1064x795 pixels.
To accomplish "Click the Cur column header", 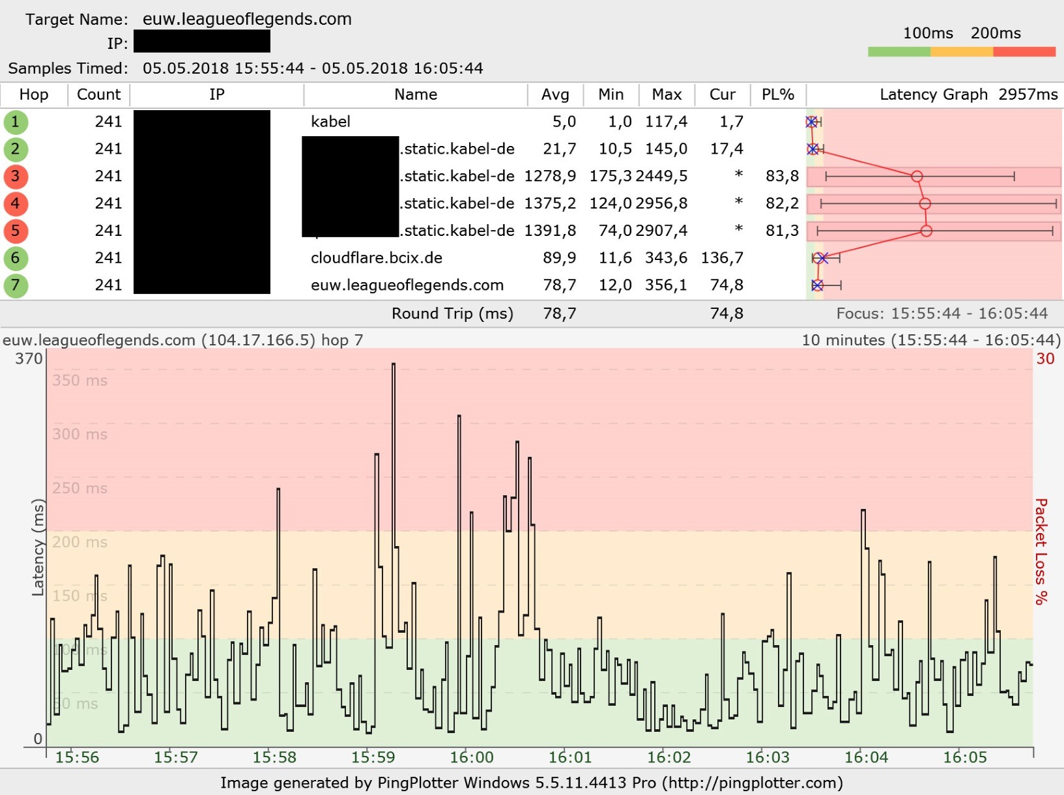I will [x=723, y=94].
